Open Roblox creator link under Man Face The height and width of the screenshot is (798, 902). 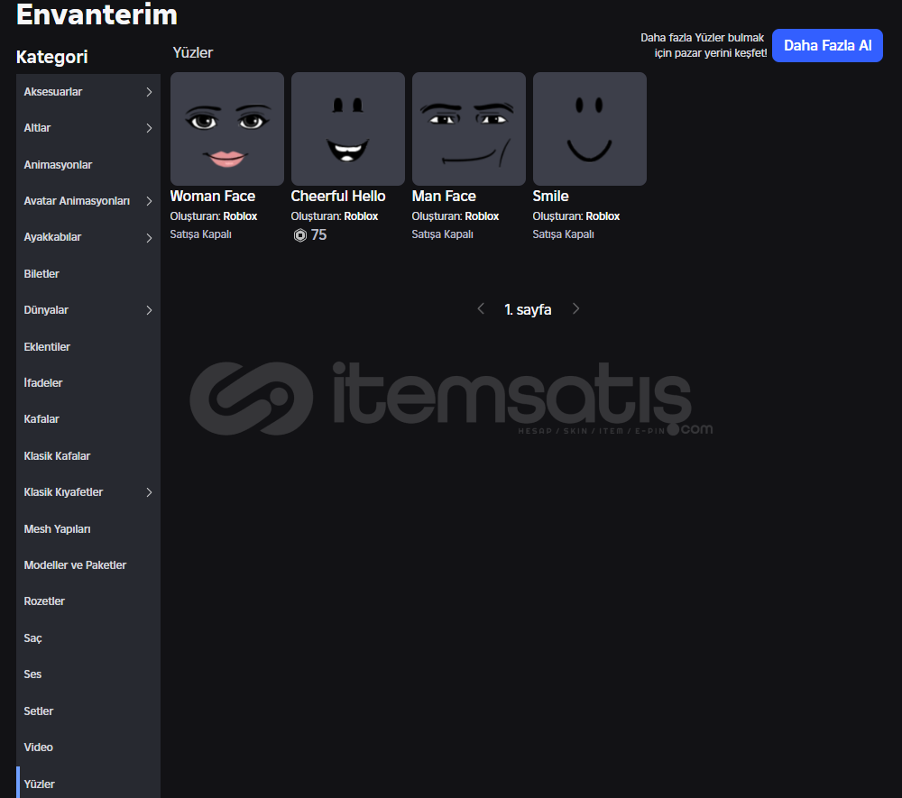[482, 216]
